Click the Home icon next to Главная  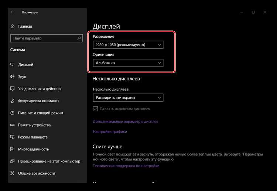click(13, 26)
